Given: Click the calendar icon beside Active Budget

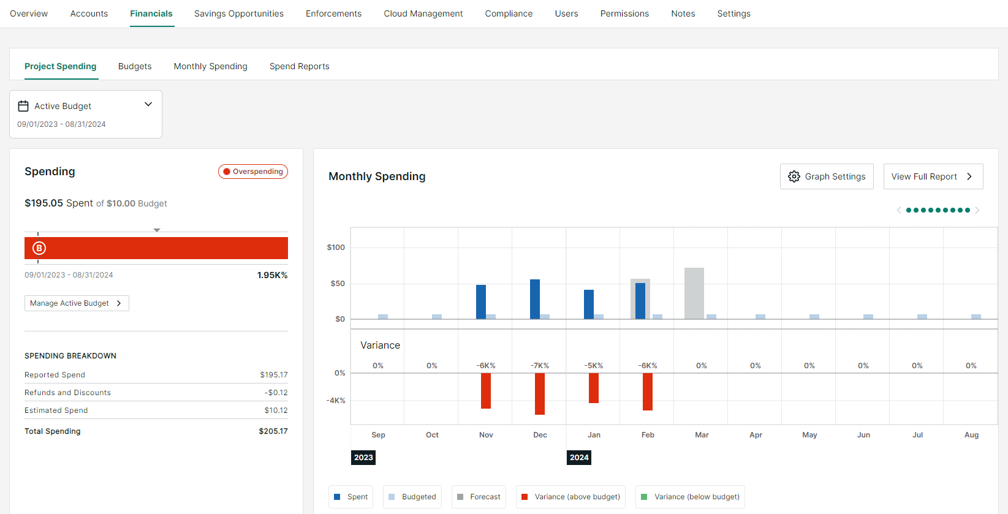Looking at the screenshot, I should point(23,106).
